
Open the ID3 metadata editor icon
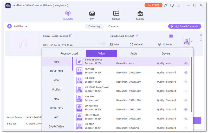171,36
